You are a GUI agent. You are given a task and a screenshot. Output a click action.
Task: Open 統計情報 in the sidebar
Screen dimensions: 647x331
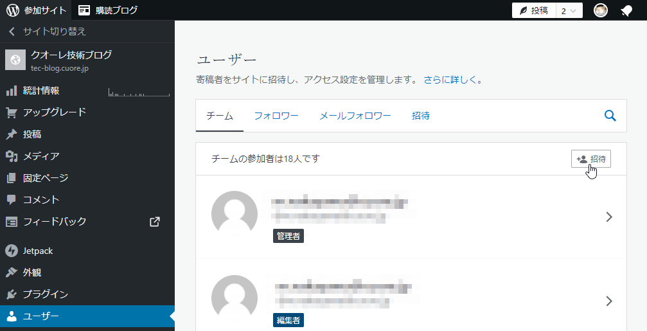(x=41, y=91)
